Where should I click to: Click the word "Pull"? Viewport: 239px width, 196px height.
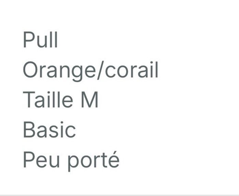click(x=40, y=40)
